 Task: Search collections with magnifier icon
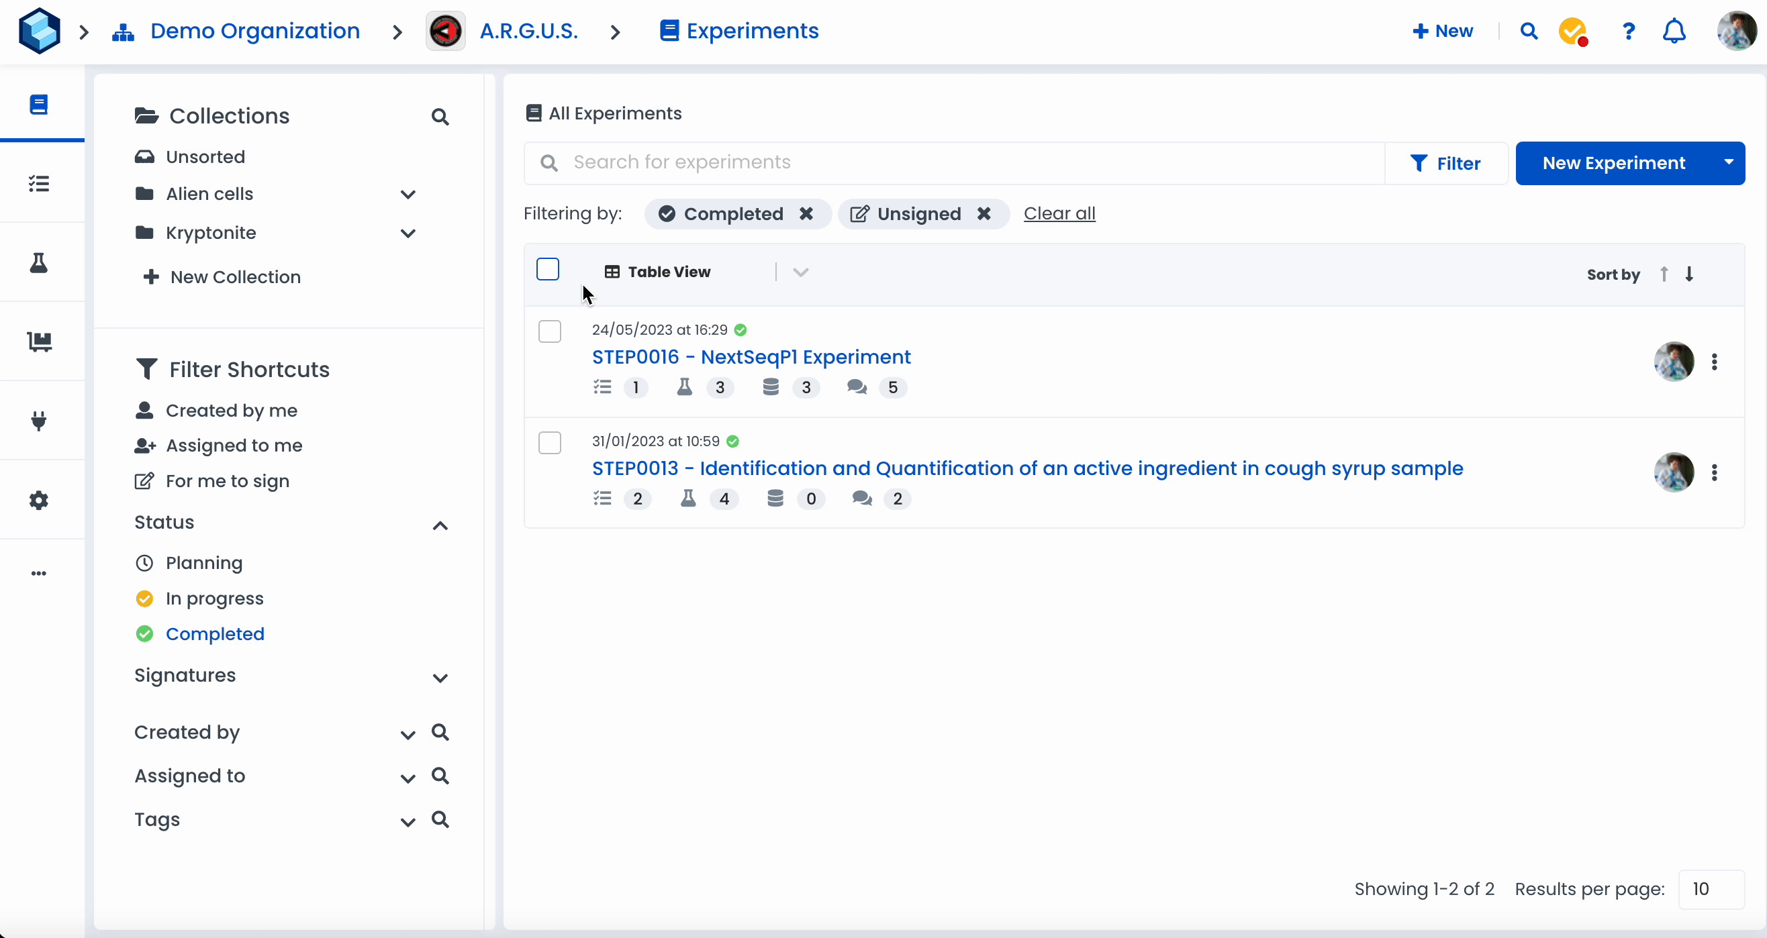(440, 117)
